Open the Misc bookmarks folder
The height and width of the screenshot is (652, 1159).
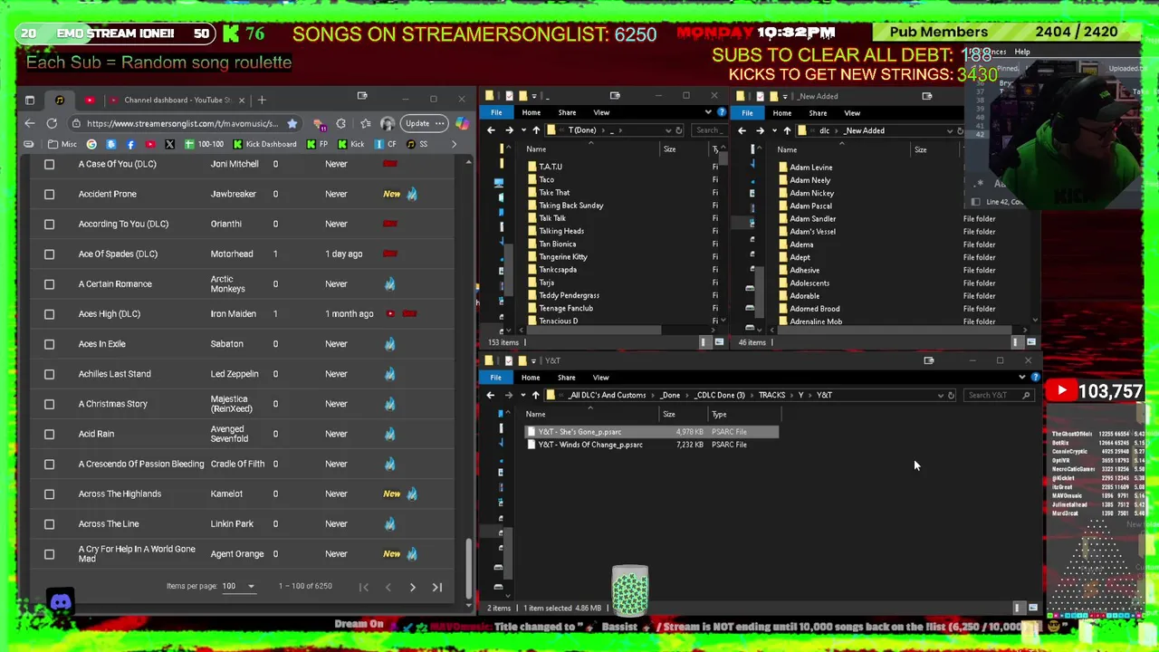coord(62,144)
